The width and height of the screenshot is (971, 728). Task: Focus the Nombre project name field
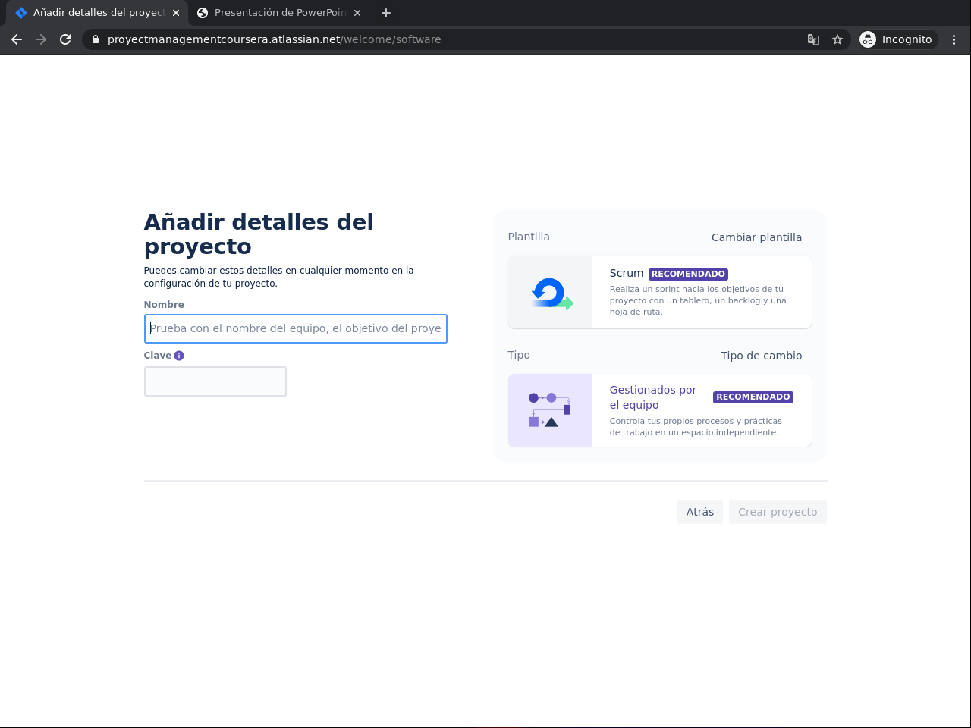pyautogui.click(x=296, y=328)
